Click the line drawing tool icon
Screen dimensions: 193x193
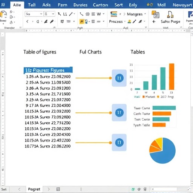(81, 14)
